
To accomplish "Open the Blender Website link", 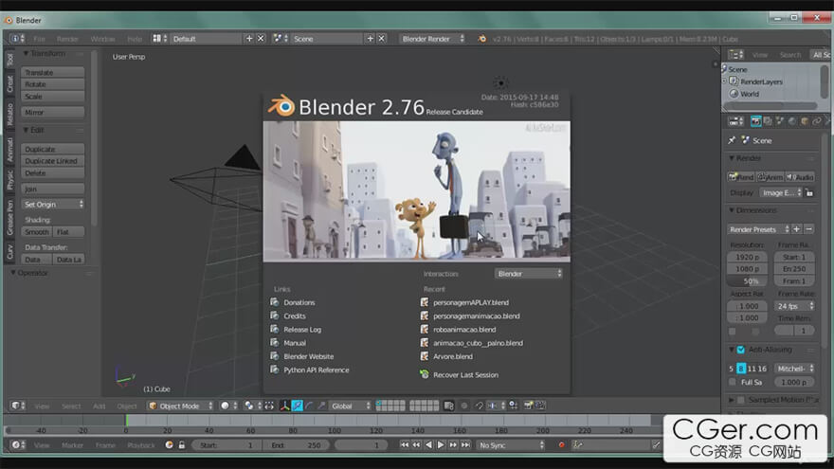I will tap(309, 356).
